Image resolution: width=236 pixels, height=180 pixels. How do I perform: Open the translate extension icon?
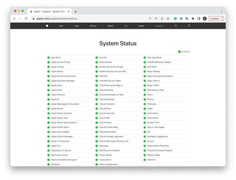pyautogui.click(x=187, y=18)
